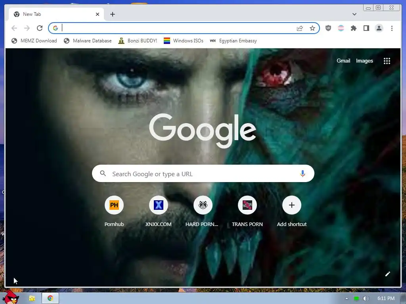Open the file explorer taskbar icon

pyautogui.click(x=32, y=298)
